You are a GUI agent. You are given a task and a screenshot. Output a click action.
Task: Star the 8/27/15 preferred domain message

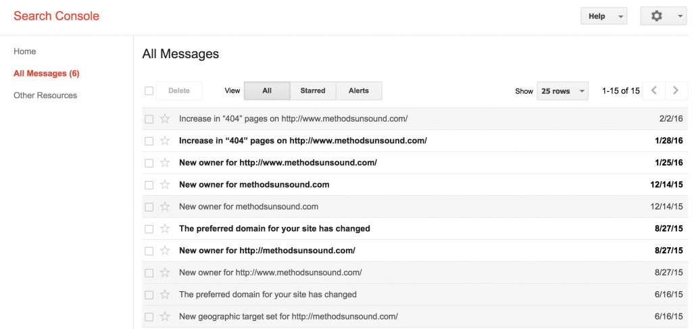[165, 229]
